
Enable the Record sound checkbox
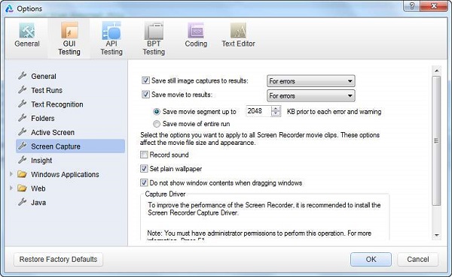[144, 155]
